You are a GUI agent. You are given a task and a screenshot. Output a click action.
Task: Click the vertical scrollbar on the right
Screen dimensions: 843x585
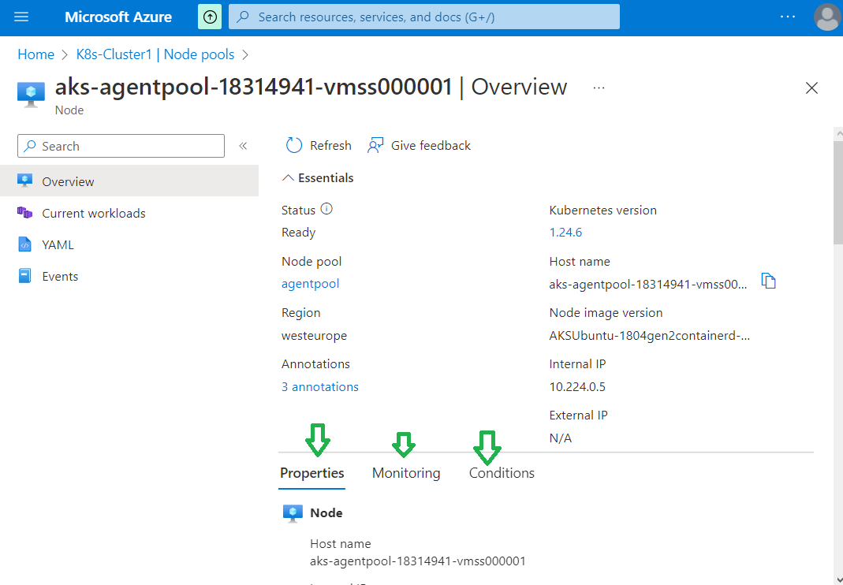point(838,191)
